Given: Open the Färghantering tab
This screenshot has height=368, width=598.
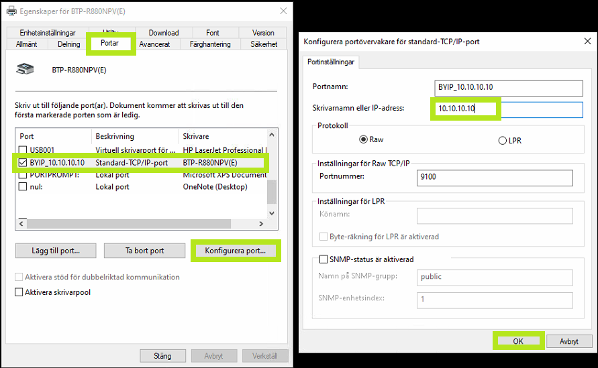Looking at the screenshot, I should (x=210, y=44).
